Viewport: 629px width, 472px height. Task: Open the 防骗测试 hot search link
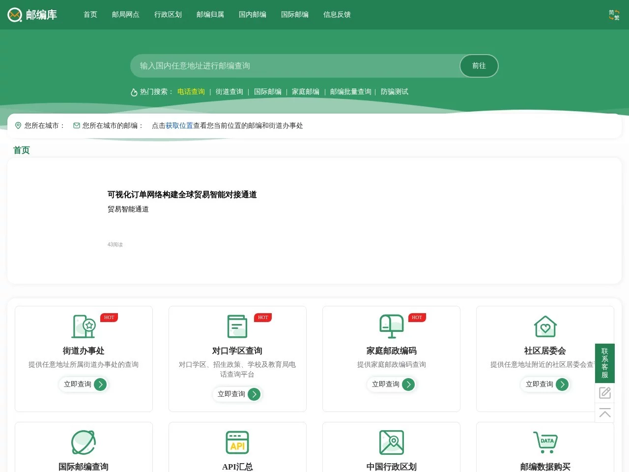395,91
